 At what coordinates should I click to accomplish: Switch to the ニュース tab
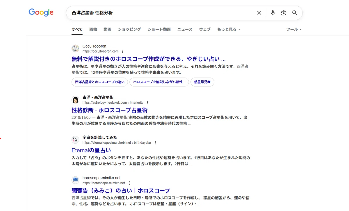(185, 29)
